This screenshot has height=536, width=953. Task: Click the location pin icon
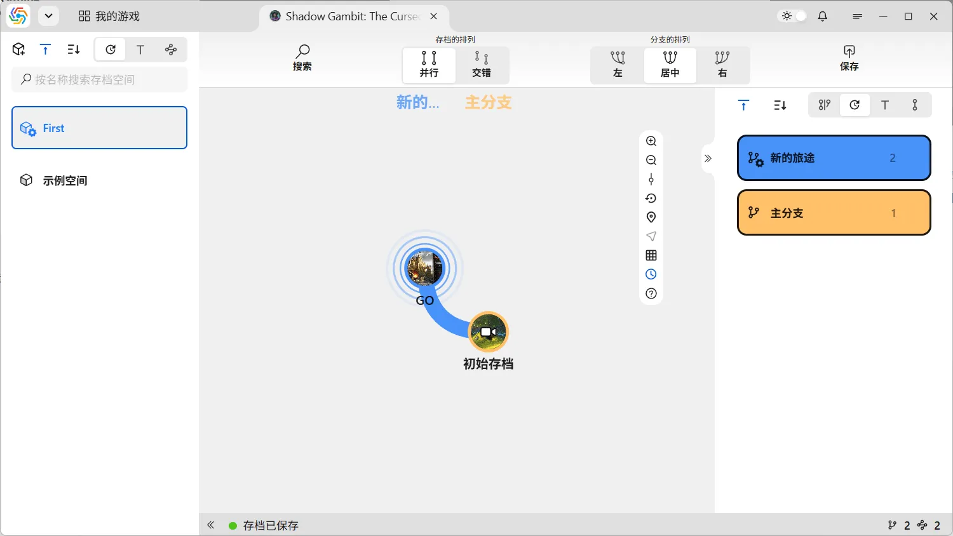[x=651, y=217]
